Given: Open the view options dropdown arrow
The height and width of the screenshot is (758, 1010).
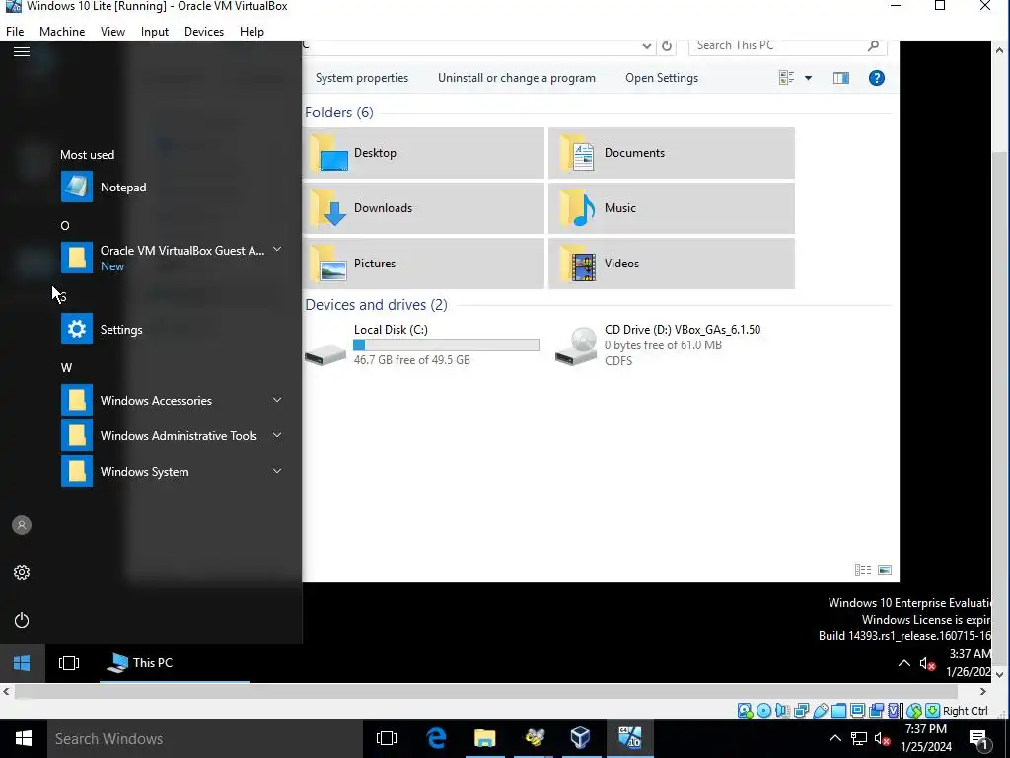Looking at the screenshot, I should point(808,78).
